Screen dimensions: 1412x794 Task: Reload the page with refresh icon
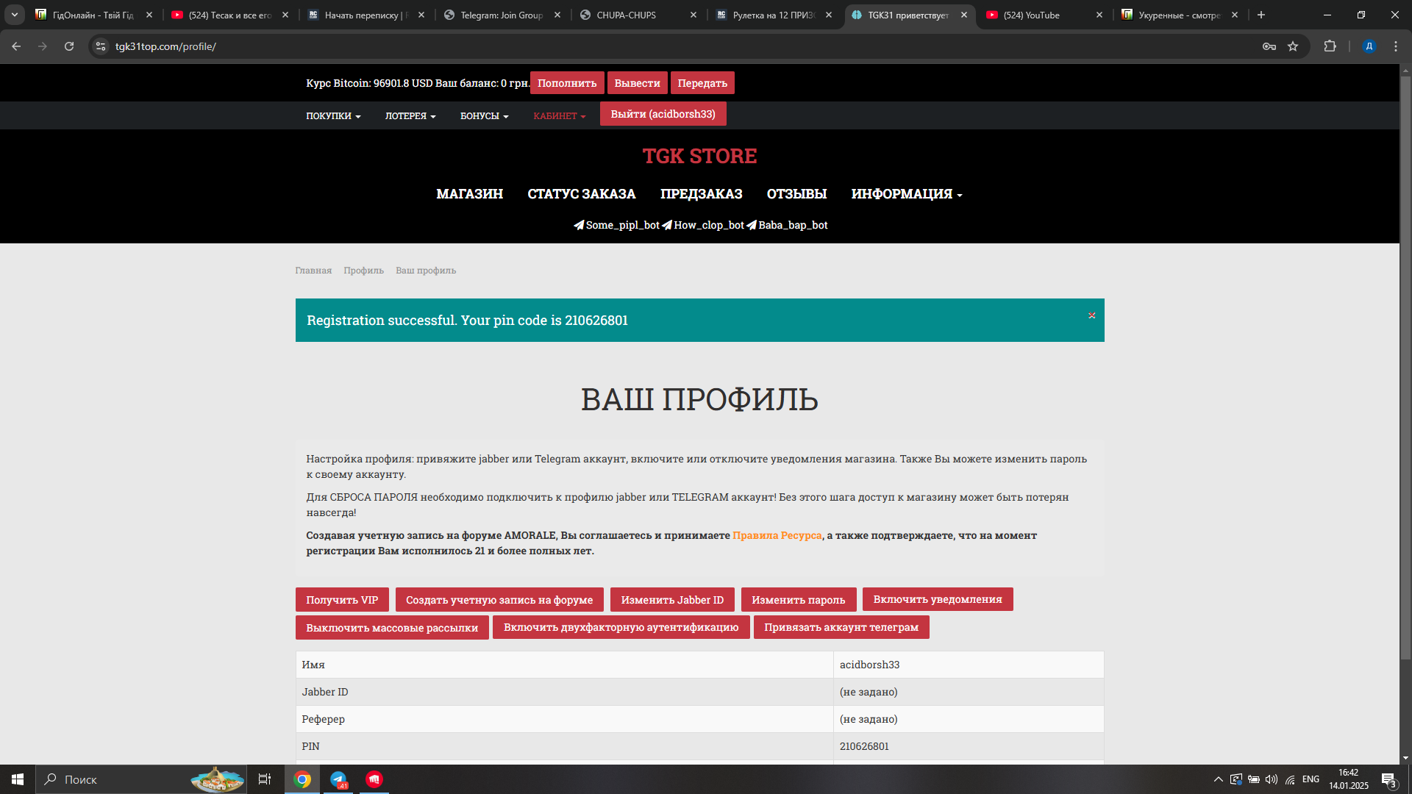69,46
